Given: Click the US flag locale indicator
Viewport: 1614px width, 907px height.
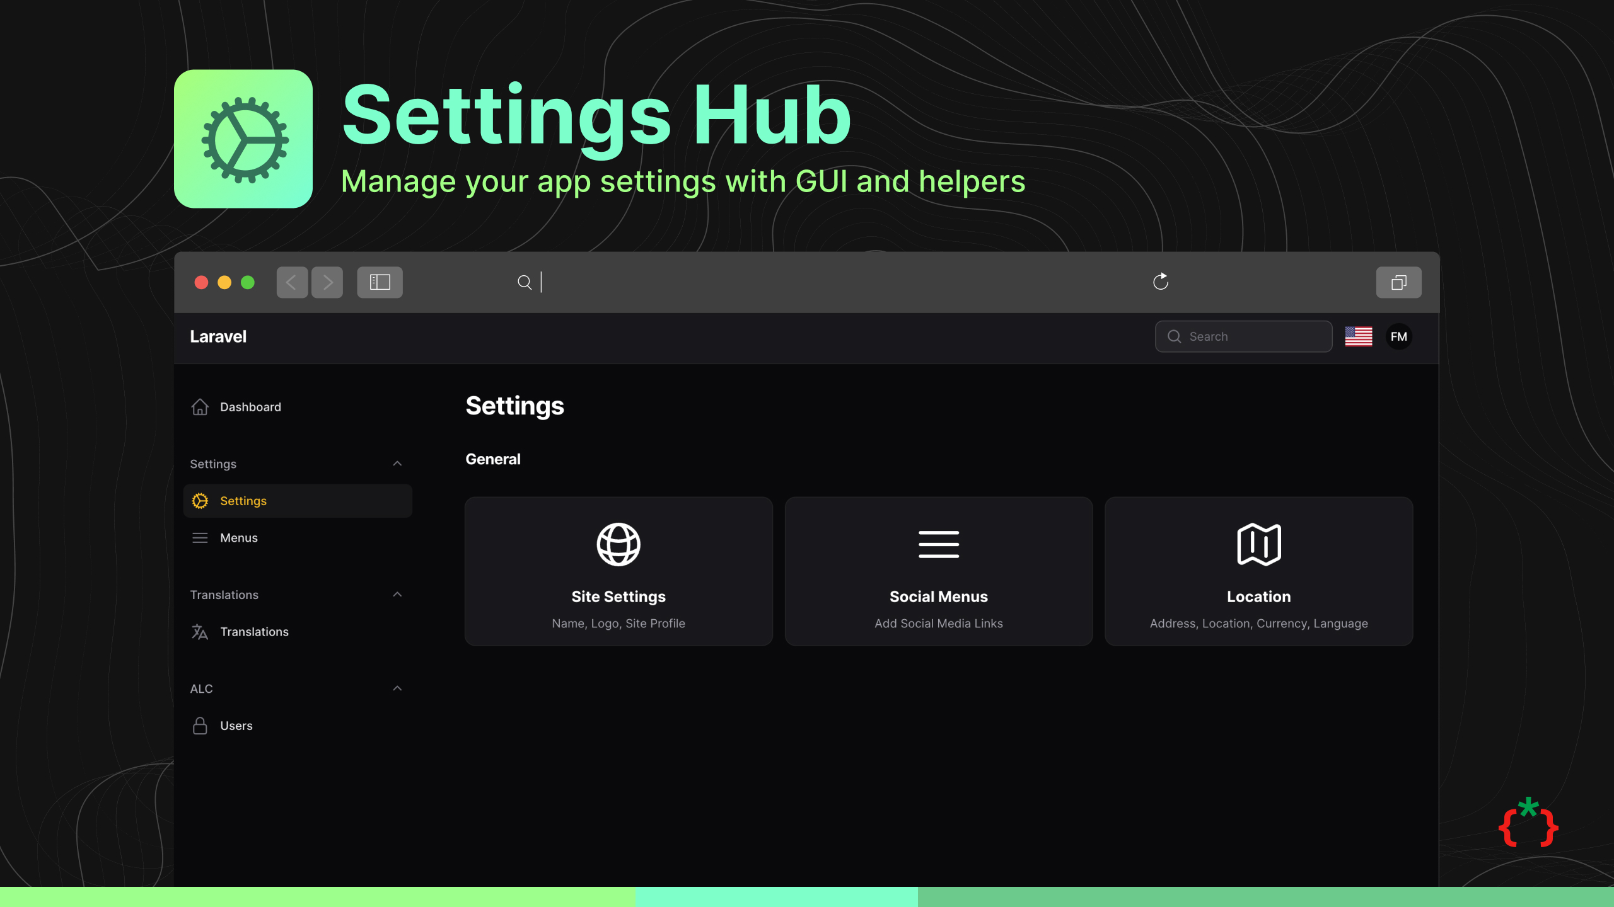Looking at the screenshot, I should point(1359,336).
